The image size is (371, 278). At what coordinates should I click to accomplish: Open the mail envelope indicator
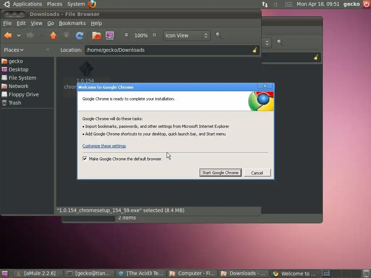pos(288,4)
